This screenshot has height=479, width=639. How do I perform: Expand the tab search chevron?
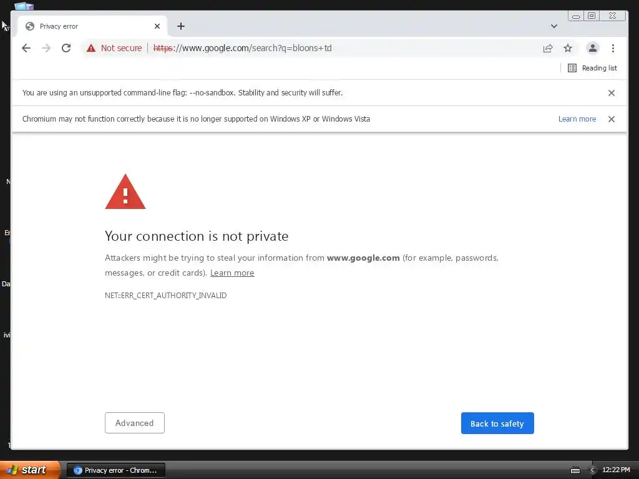554,26
